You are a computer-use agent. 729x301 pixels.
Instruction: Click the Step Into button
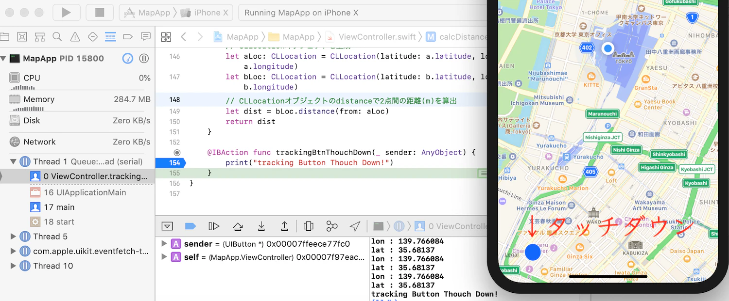point(261,226)
